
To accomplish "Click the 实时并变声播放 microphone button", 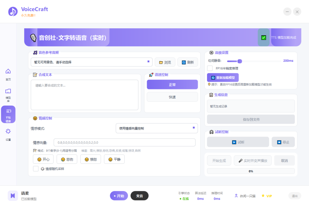I will pyautogui.click(x=253, y=161).
